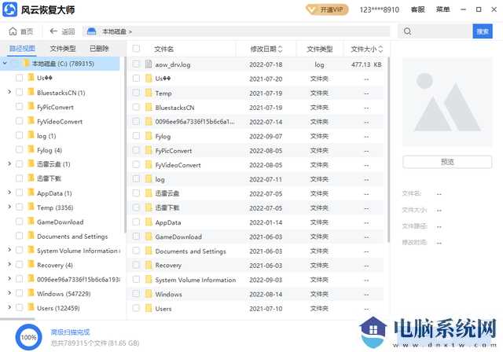
Task: Click the FyPicConvert folder icon in file list
Action: [149, 150]
